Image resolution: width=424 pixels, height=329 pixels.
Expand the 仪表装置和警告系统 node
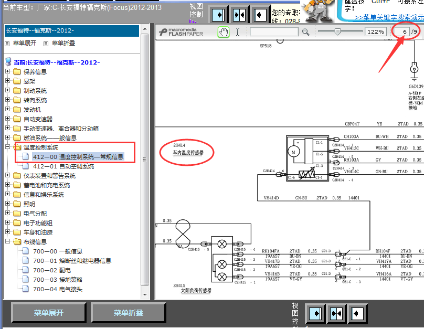pyautogui.click(x=7, y=175)
